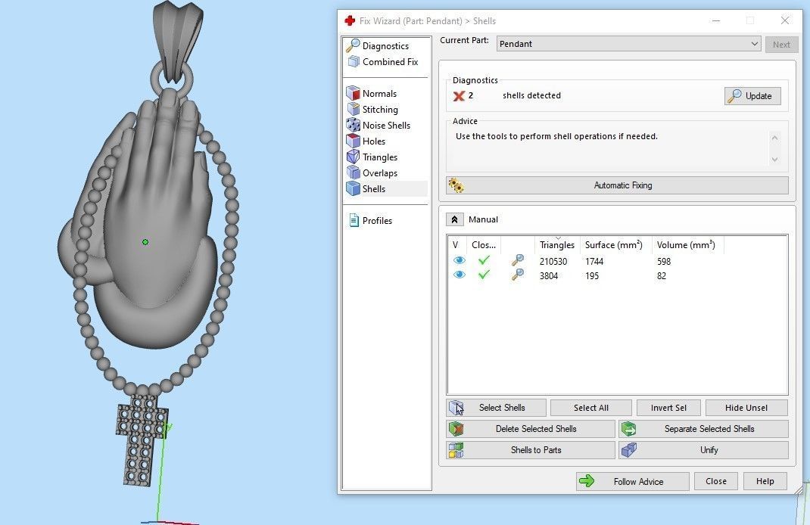Open the Noise Shells section
The image size is (810, 525).
pos(386,126)
